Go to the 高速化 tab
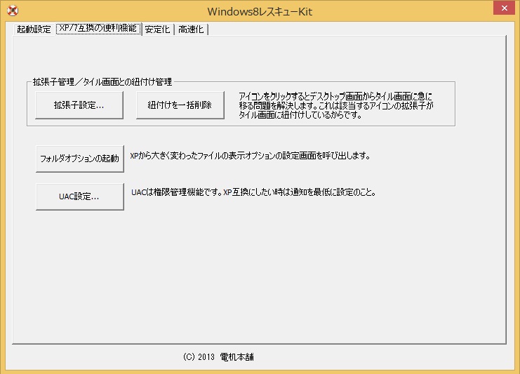520x374 pixels. click(x=191, y=29)
